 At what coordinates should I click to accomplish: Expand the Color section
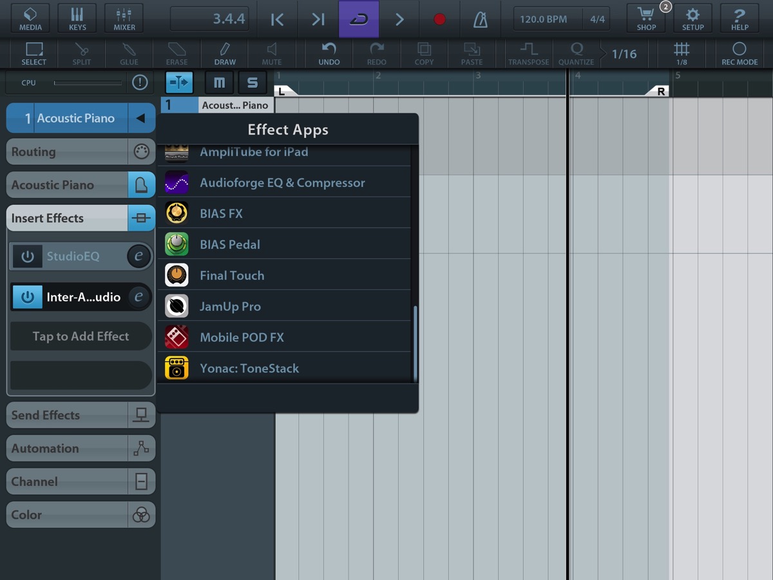point(81,515)
